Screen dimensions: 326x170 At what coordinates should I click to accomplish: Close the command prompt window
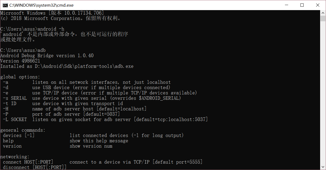(318, 5)
